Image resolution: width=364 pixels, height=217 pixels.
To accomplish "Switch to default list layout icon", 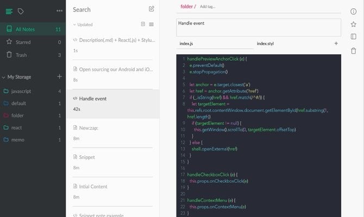I will click(x=143, y=24).
